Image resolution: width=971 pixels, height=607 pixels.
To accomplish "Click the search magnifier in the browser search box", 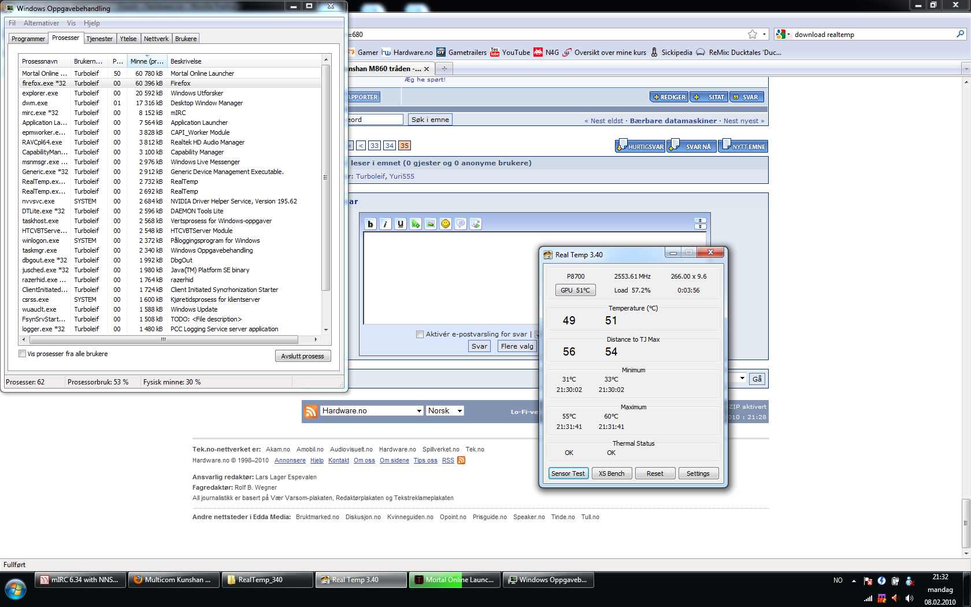I will click(960, 35).
